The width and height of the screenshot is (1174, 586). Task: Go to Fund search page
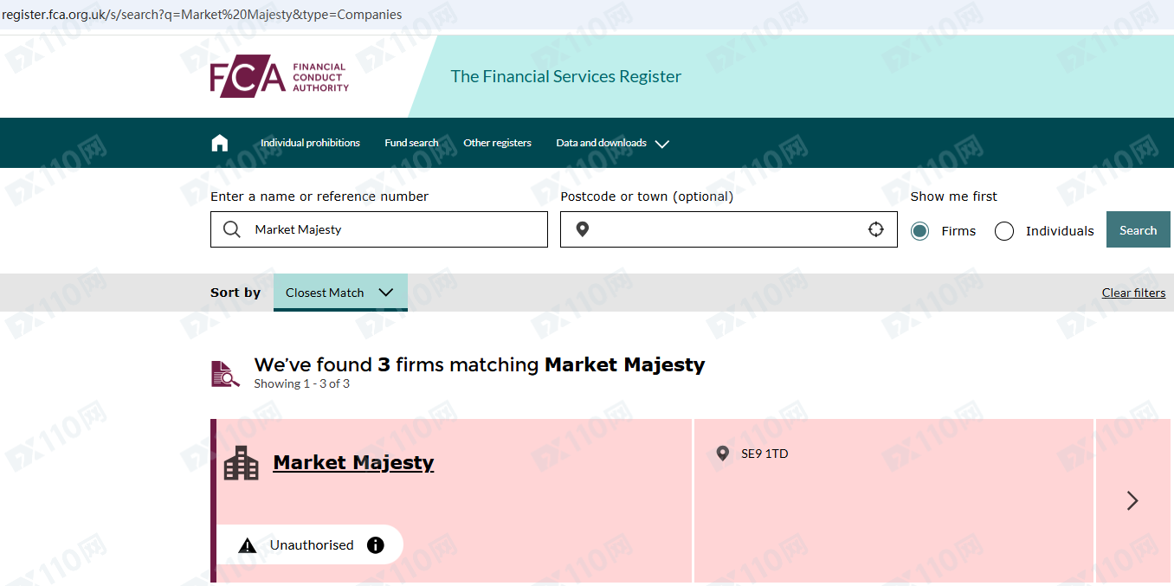(x=411, y=143)
